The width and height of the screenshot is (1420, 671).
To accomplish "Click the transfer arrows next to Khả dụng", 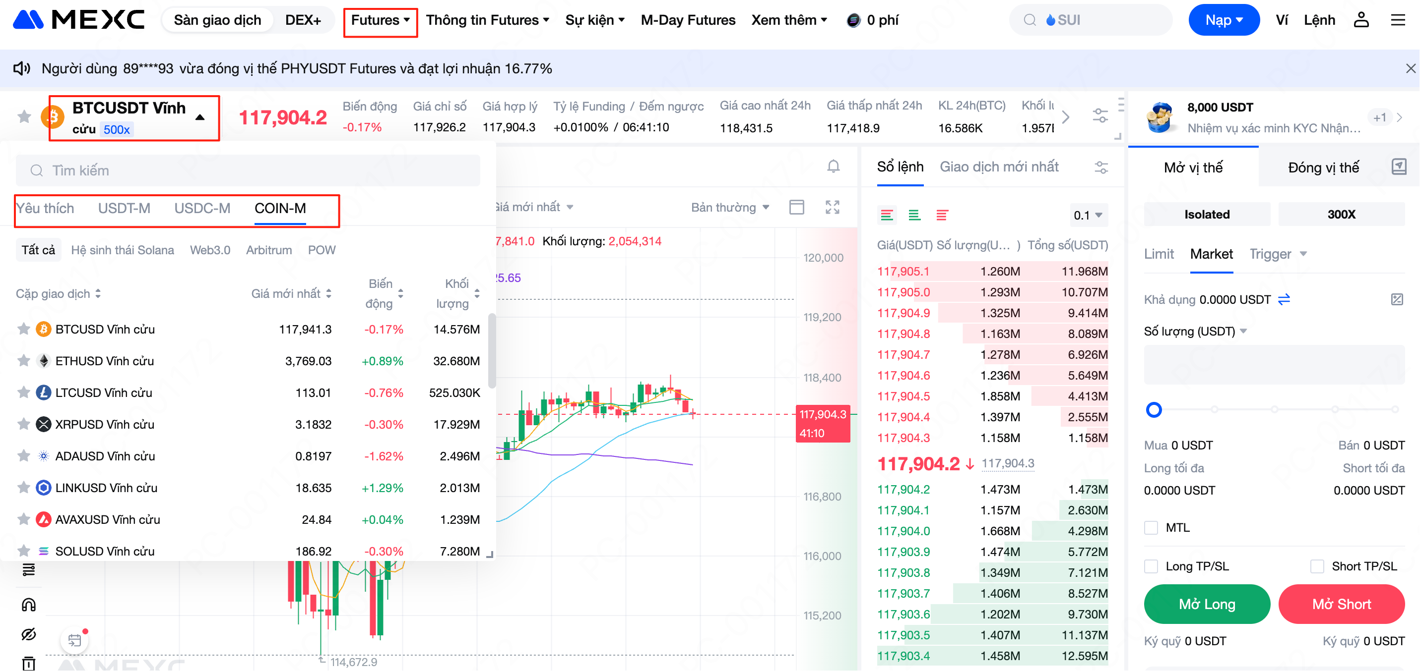I will click(x=1284, y=299).
